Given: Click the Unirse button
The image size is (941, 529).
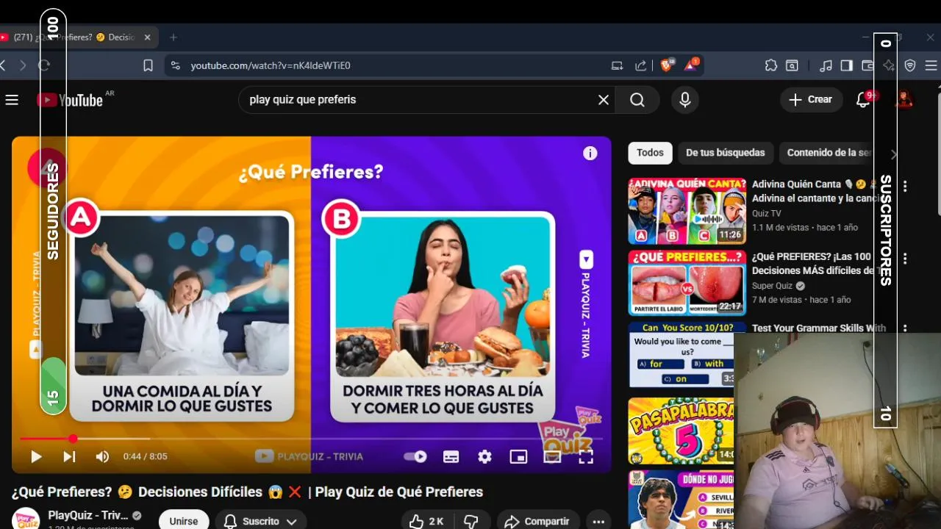Looking at the screenshot, I should (x=184, y=521).
